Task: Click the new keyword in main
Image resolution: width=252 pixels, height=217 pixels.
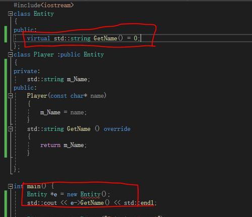Action: coord(72,194)
